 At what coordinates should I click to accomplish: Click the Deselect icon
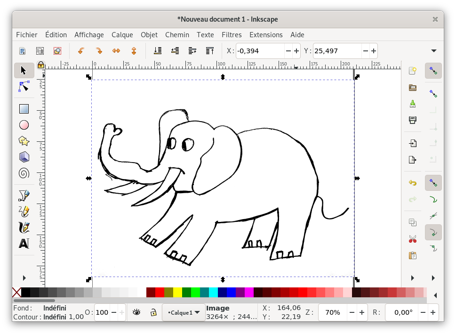pyautogui.click(x=57, y=51)
